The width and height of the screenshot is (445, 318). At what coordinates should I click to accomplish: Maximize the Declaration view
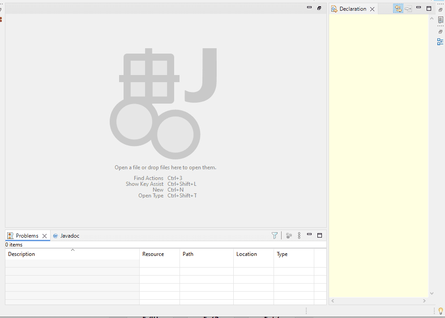tap(429, 8)
